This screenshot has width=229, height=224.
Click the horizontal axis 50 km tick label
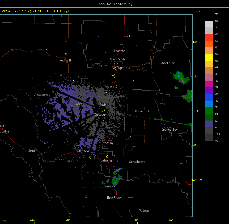[137, 220]
